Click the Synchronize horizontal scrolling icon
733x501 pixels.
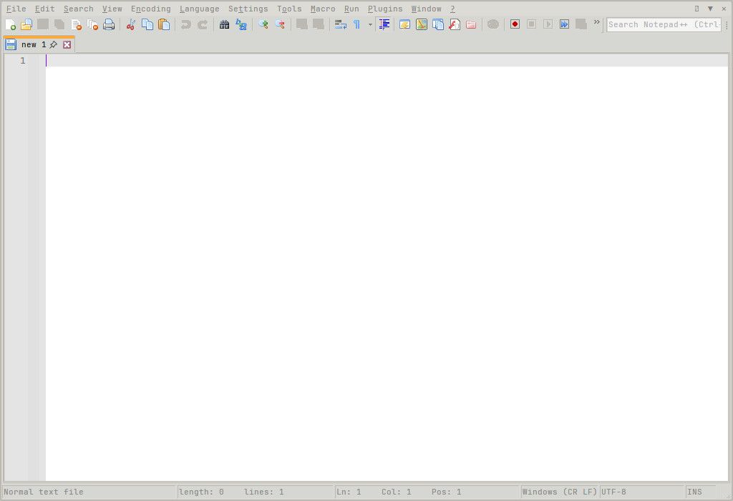click(x=319, y=24)
